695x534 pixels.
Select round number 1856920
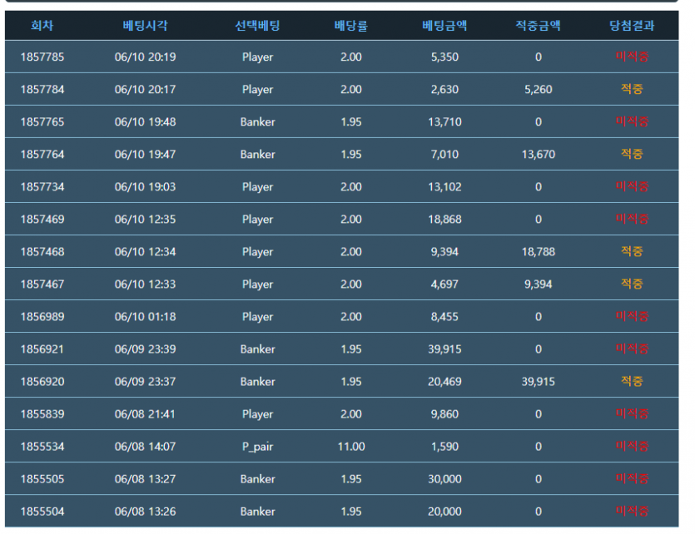(x=42, y=382)
